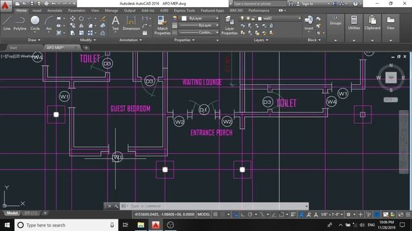This screenshot has height=231, width=412.
Task: Click the MODEL space status button
Action: [x=203, y=214]
